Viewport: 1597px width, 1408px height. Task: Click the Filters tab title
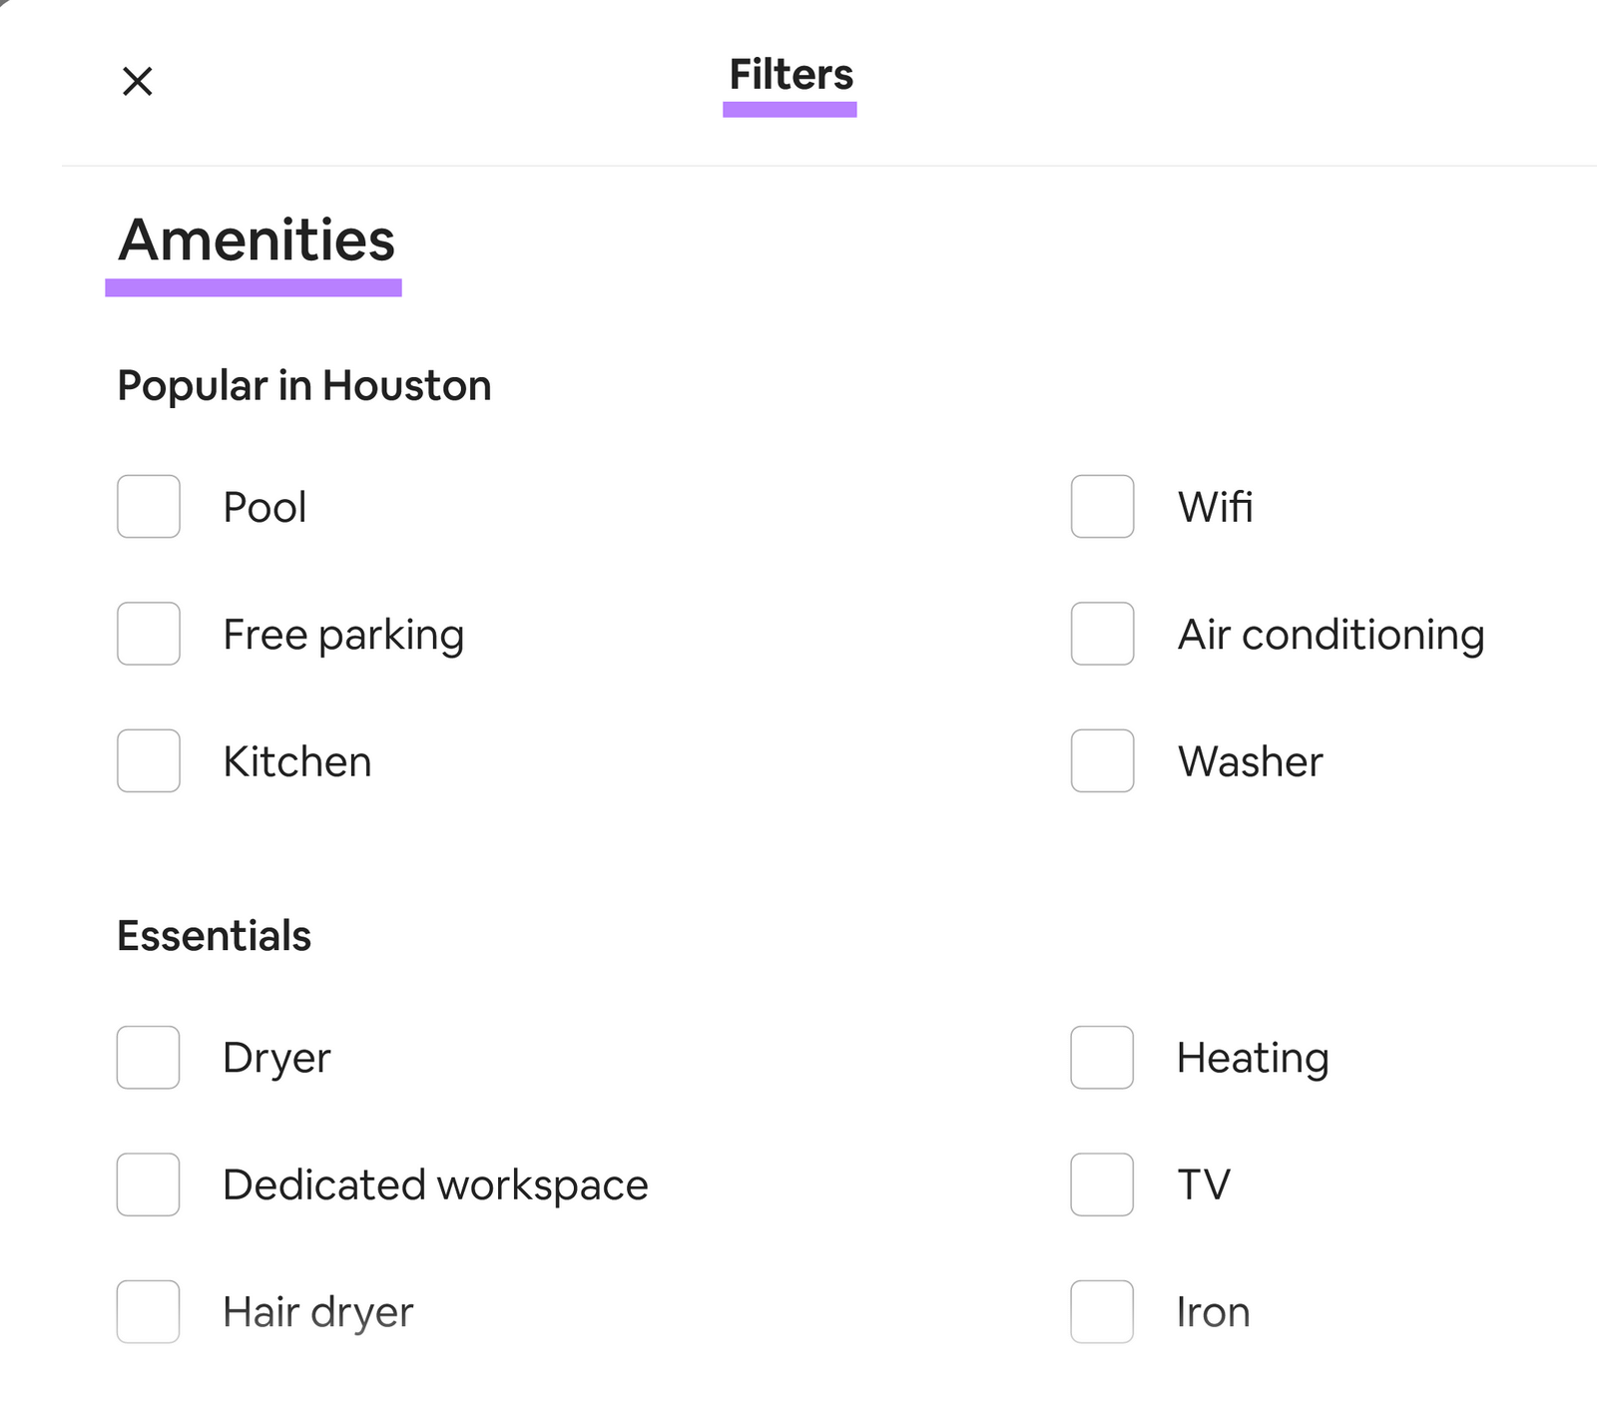790,75
